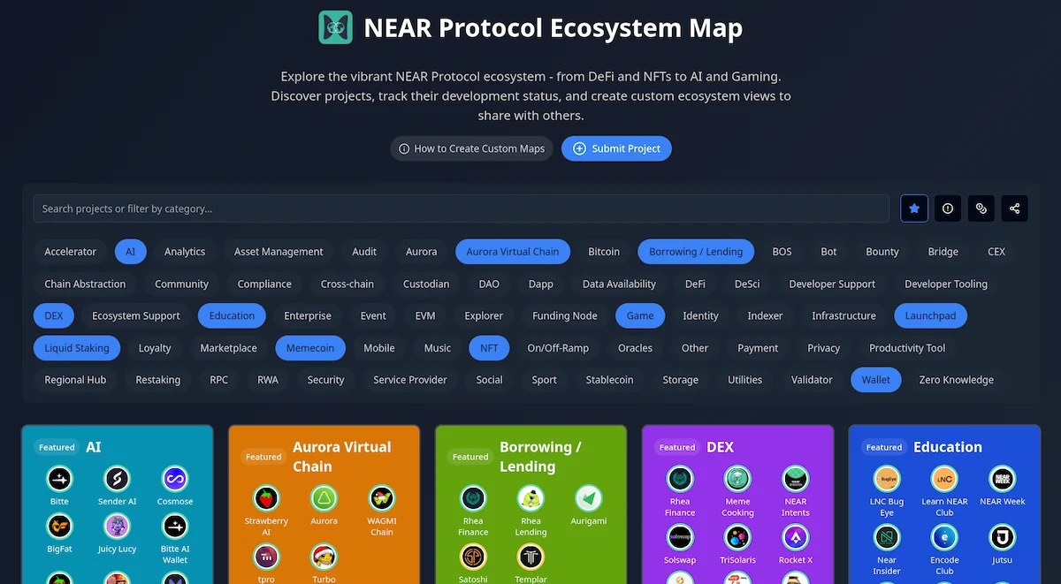The height and width of the screenshot is (584, 1061).
Task: Click the info circle icon beside search
Action: [x=948, y=209]
